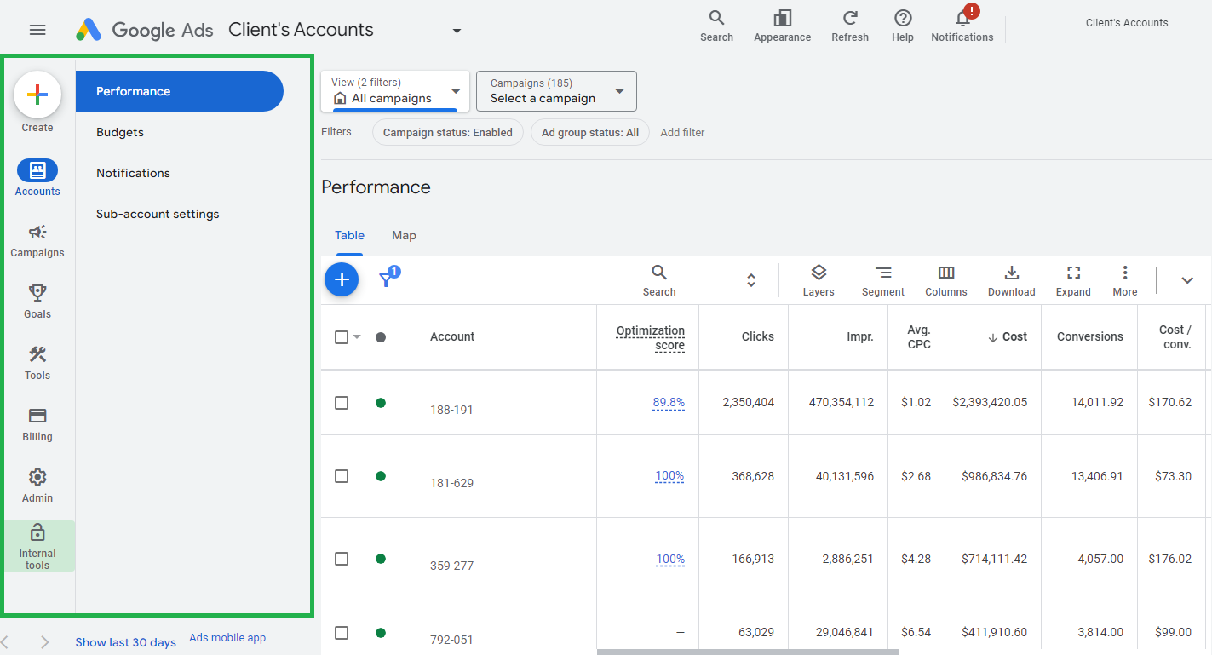Tick the select-all header checkbox
1212x655 pixels.
coord(342,337)
